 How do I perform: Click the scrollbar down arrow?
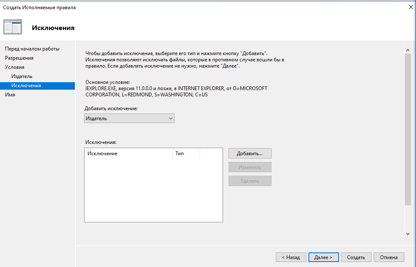408,234
